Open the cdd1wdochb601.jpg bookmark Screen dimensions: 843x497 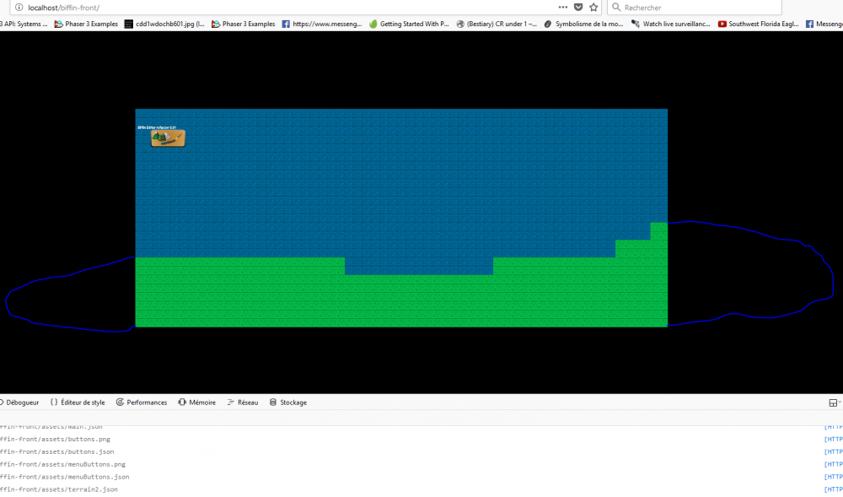pos(164,24)
